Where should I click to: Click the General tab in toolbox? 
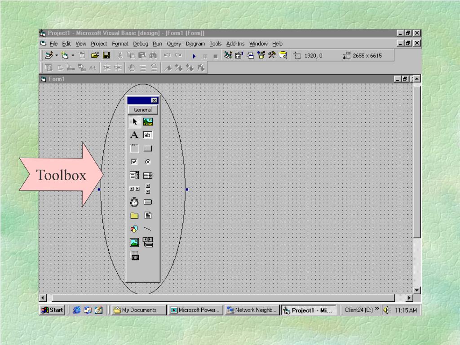click(143, 110)
